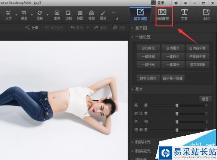
Task: Click the 一键补光 button
Action: [148, 65]
